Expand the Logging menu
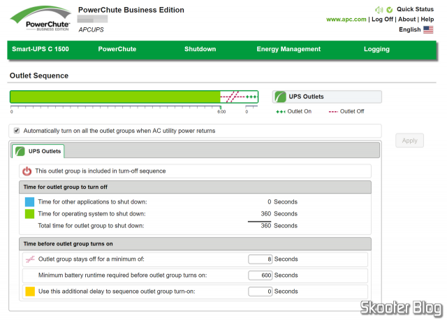Screen dimensions: 447x321 376,49
